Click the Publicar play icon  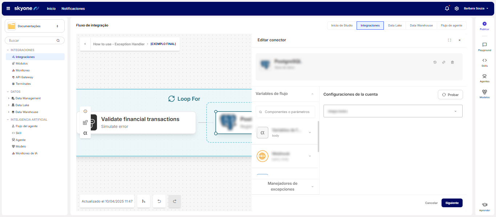coord(484,24)
